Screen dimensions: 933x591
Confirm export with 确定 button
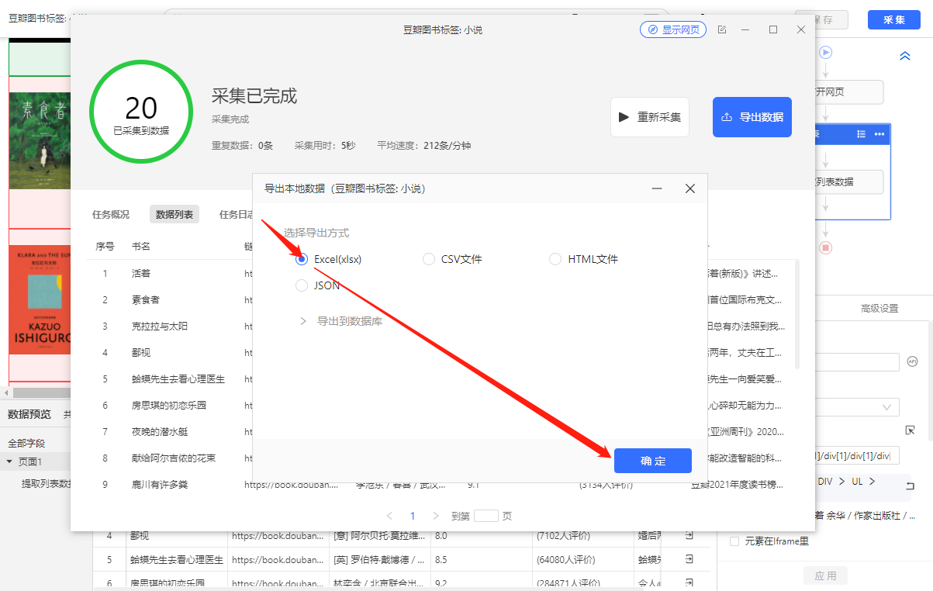pyautogui.click(x=653, y=461)
